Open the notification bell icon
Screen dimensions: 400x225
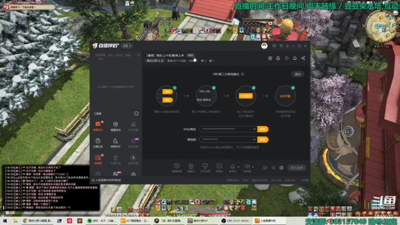[294, 58]
